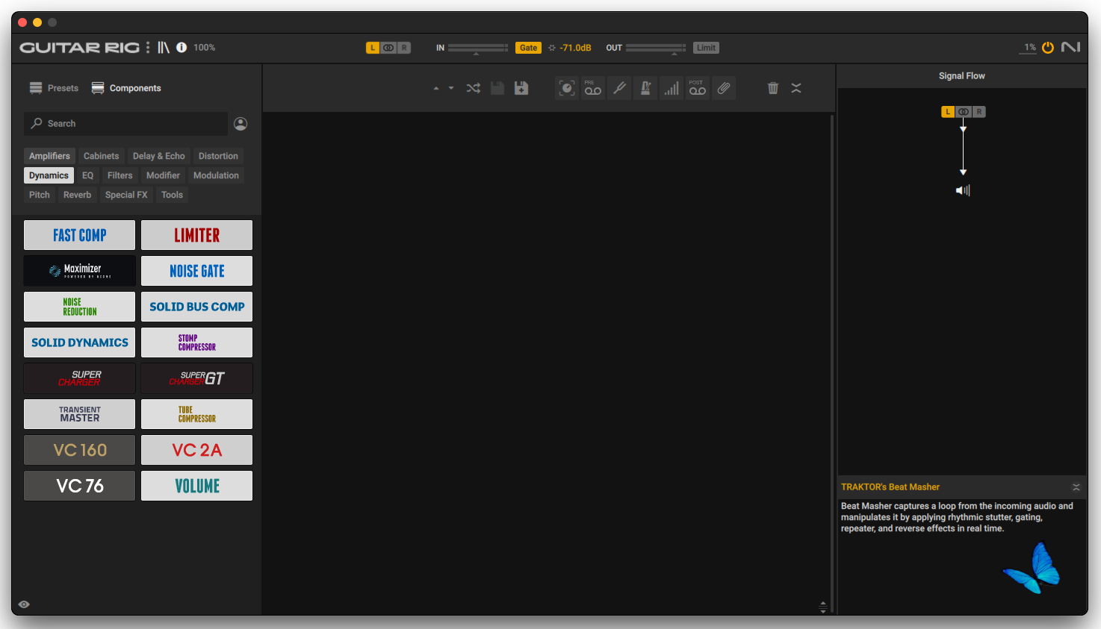
Task: Select the Stomp Compressor component
Action: pos(197,342)
